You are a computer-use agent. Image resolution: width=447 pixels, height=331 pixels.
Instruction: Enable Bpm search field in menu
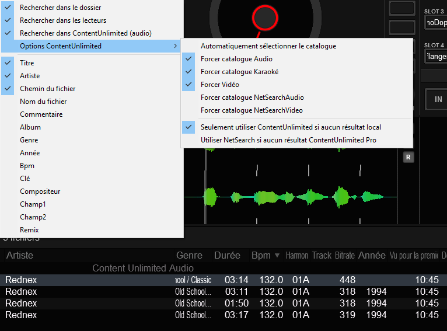92,165
